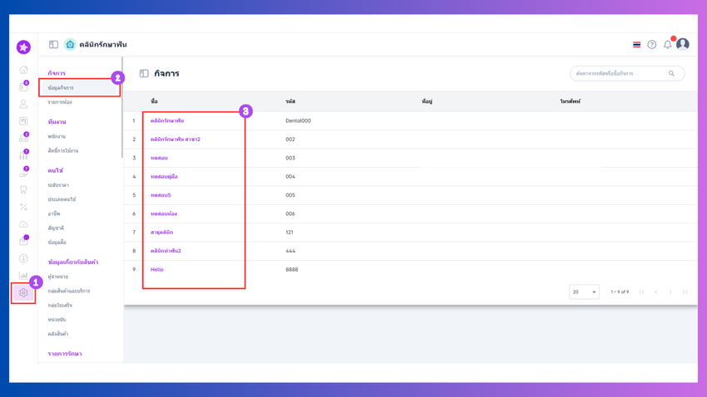This screenshot has width=707, height=397.
Task: Click the รายการรักษา section heading
Action: coord(65,354)
